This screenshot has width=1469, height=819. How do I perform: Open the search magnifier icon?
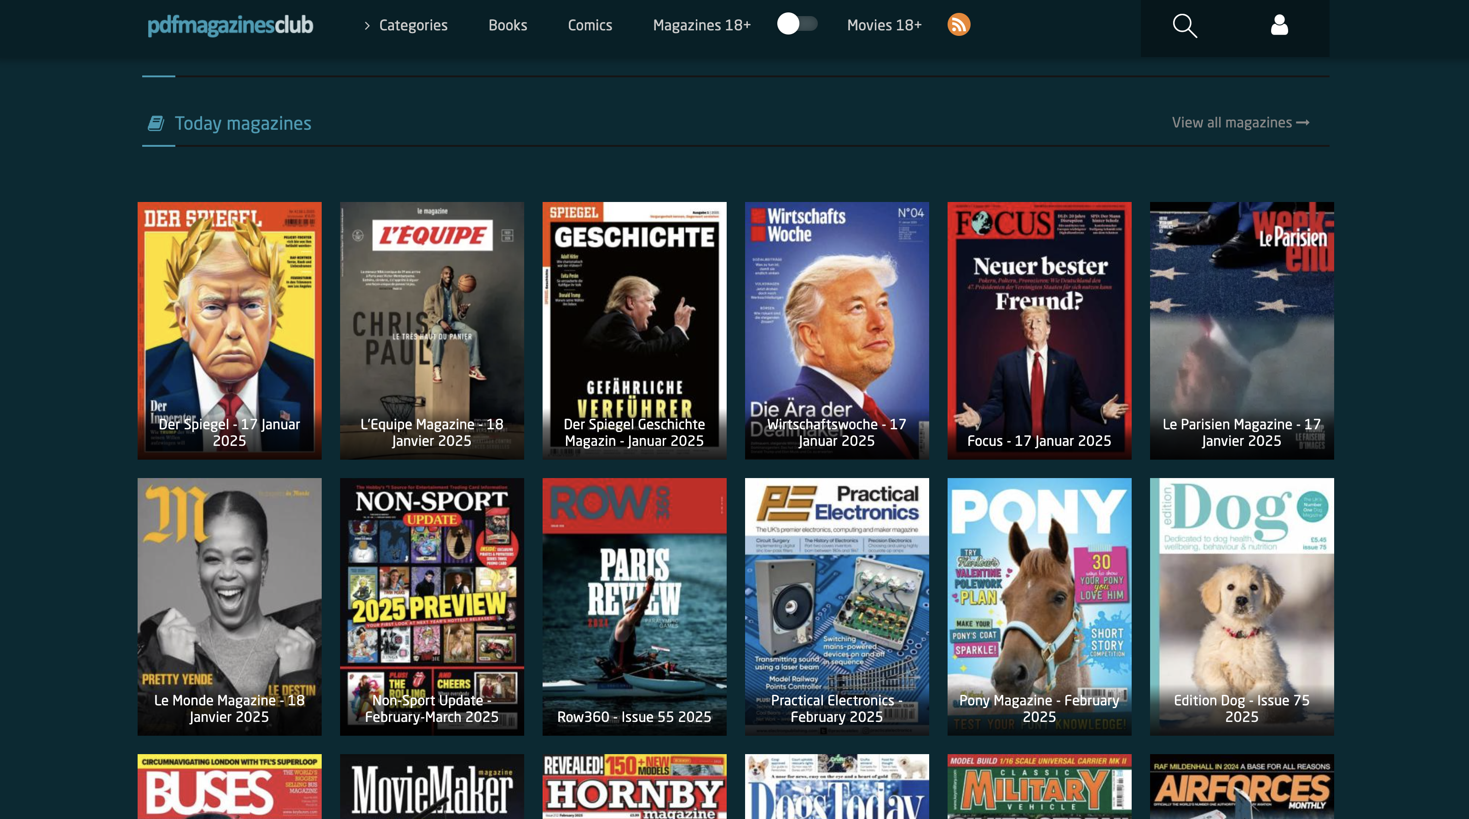pyautogui.click(x=1185, y=26)
